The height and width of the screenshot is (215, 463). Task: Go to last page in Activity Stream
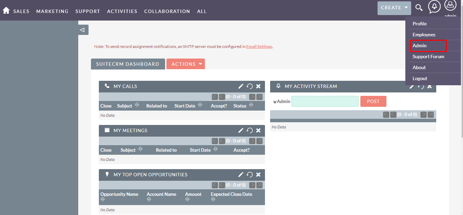431,114
